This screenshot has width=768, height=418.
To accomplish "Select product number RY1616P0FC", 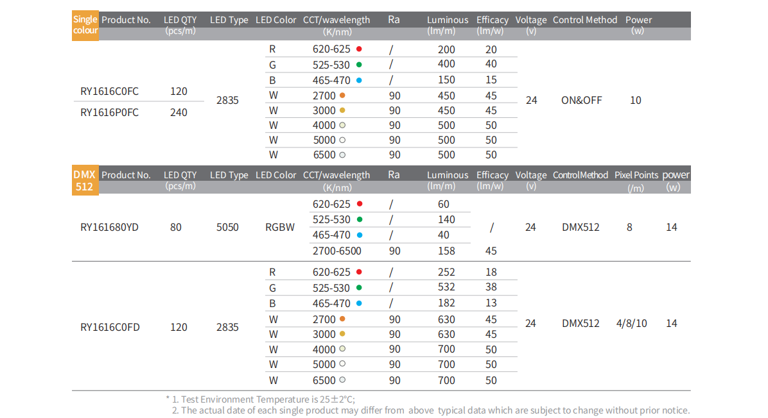I will (109, 113).
